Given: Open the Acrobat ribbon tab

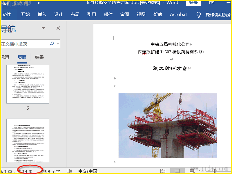Looking at the screenshot, I should [x=178, y=14].
